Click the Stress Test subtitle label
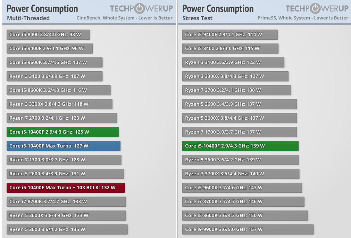351x238 pixels. (x=198, y=18)
